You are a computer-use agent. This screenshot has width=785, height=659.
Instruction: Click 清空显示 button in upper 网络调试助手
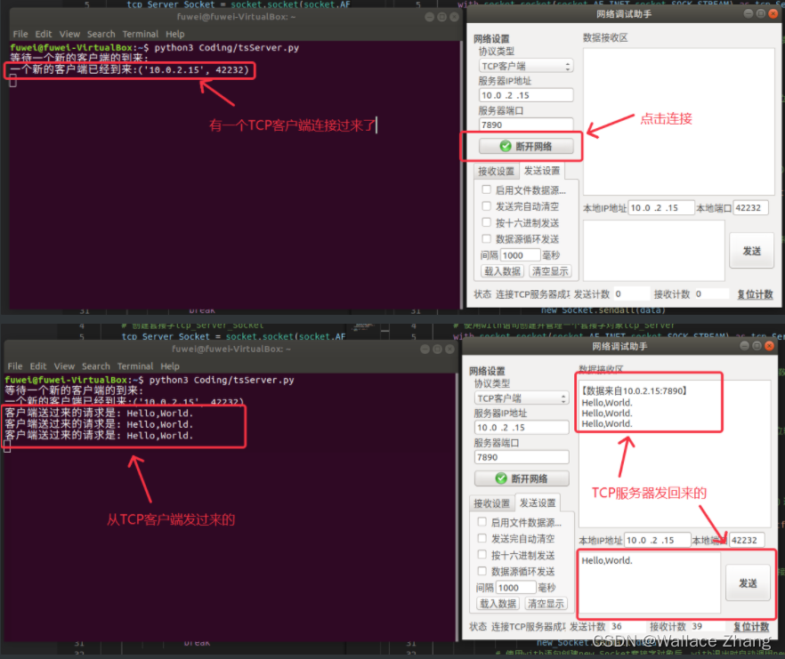(x=550, y=271)
